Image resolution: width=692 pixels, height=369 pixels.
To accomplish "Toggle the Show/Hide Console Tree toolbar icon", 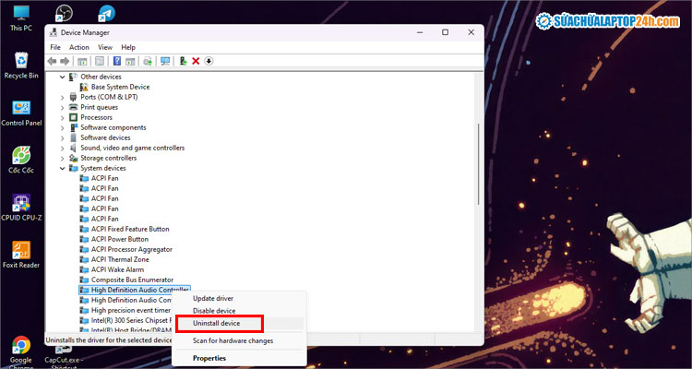I will point(82,61).
